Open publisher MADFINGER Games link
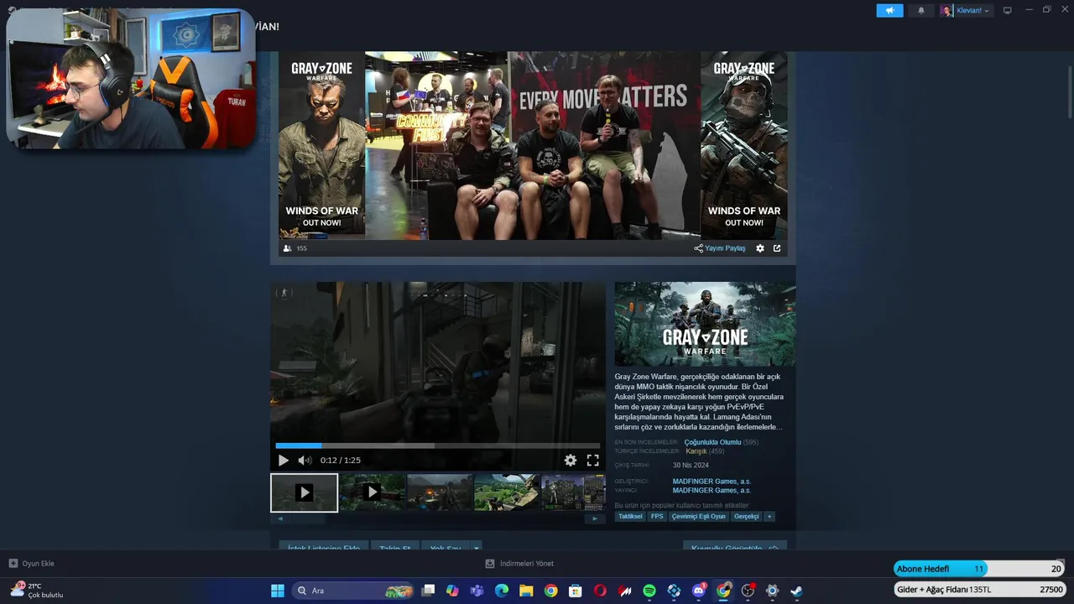The width and height of the screenshot is (1074, 604). [712, 490]
